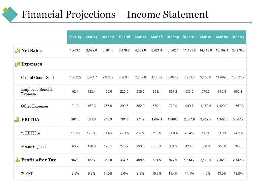Click Profit After Tax value 2,742.3

pos(238,160)
